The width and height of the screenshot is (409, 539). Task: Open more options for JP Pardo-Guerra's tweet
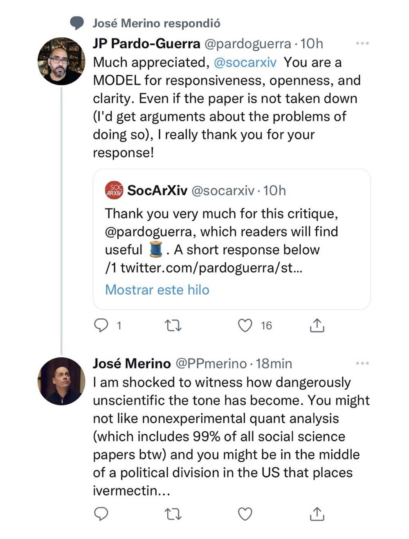tap(362, 43)
